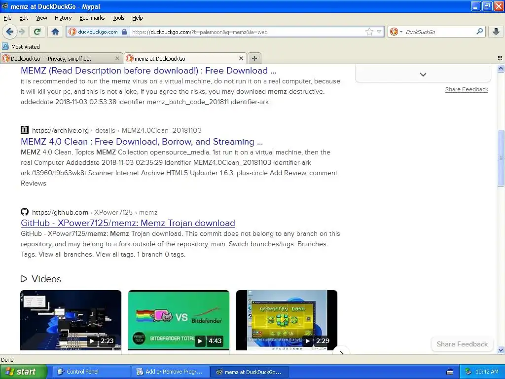Close the memz at DuckDuckGo tab
The height and width of the screenshot is (379, 505).
coord(241,58)
